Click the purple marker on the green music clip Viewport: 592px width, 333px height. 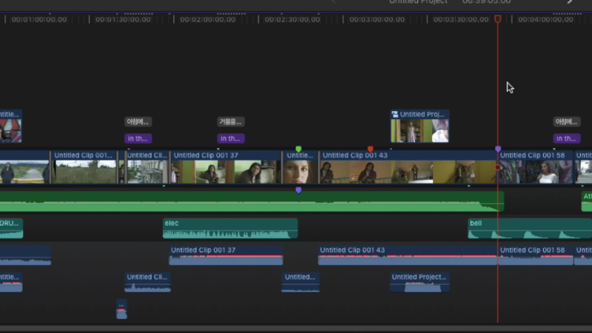coord(298,190)
